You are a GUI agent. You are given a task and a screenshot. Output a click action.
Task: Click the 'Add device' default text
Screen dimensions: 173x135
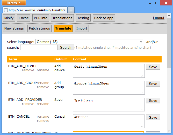click(60, 68)
